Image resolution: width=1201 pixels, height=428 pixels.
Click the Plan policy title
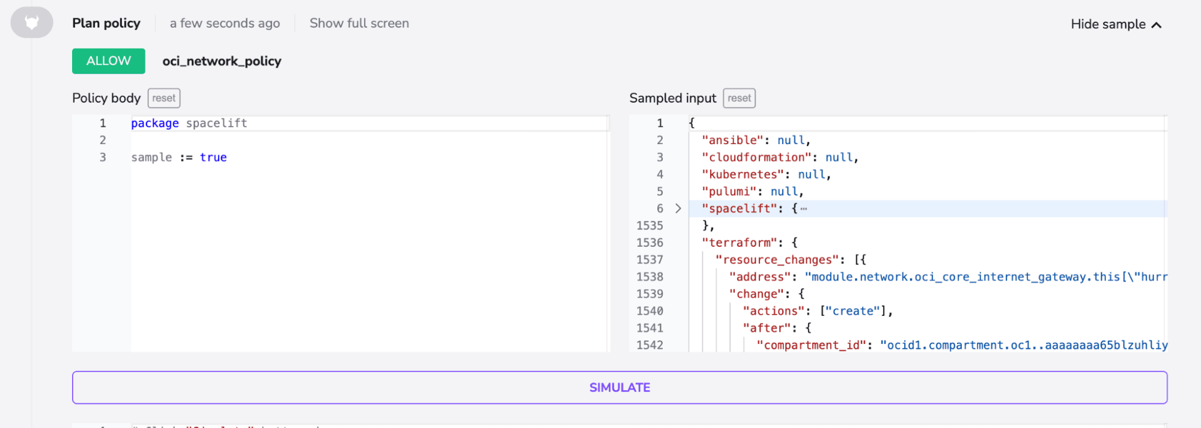(106, 23)
